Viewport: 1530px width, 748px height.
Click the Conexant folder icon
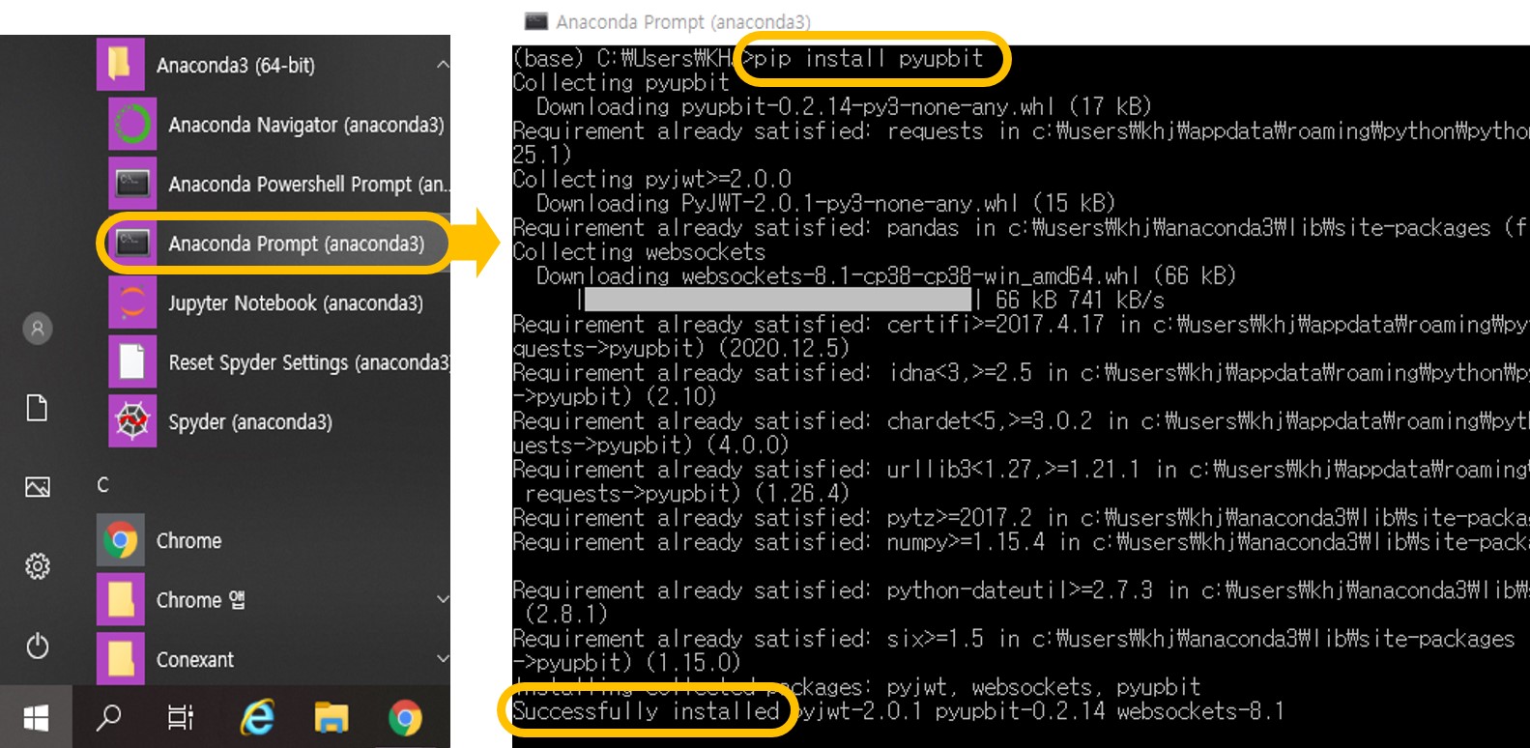(x=121, y=659)
